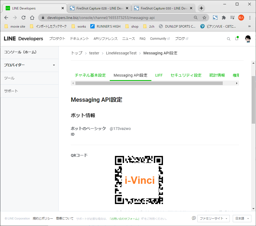This screenshot has height=226, width=256.
Task: Open the 規約とポリシー footer link
Action: tap(43, 218)
